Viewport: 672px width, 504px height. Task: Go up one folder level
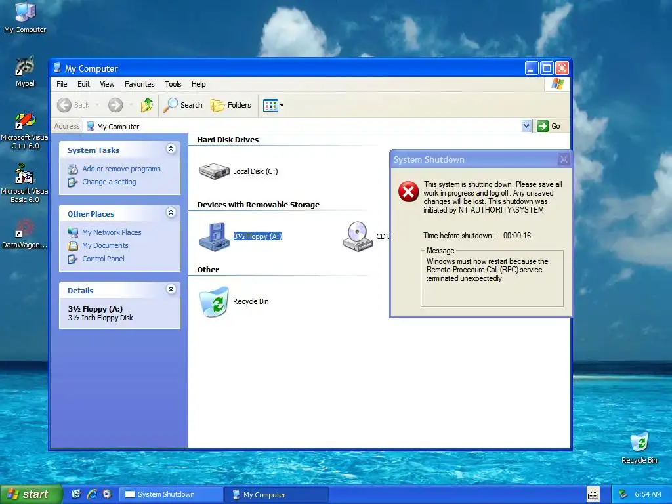click(146, 105)
